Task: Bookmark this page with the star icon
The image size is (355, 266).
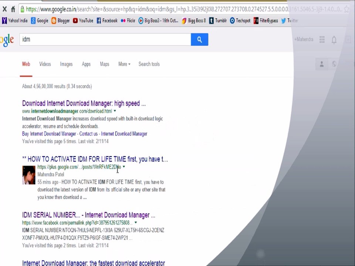Action: coord(346,9)
